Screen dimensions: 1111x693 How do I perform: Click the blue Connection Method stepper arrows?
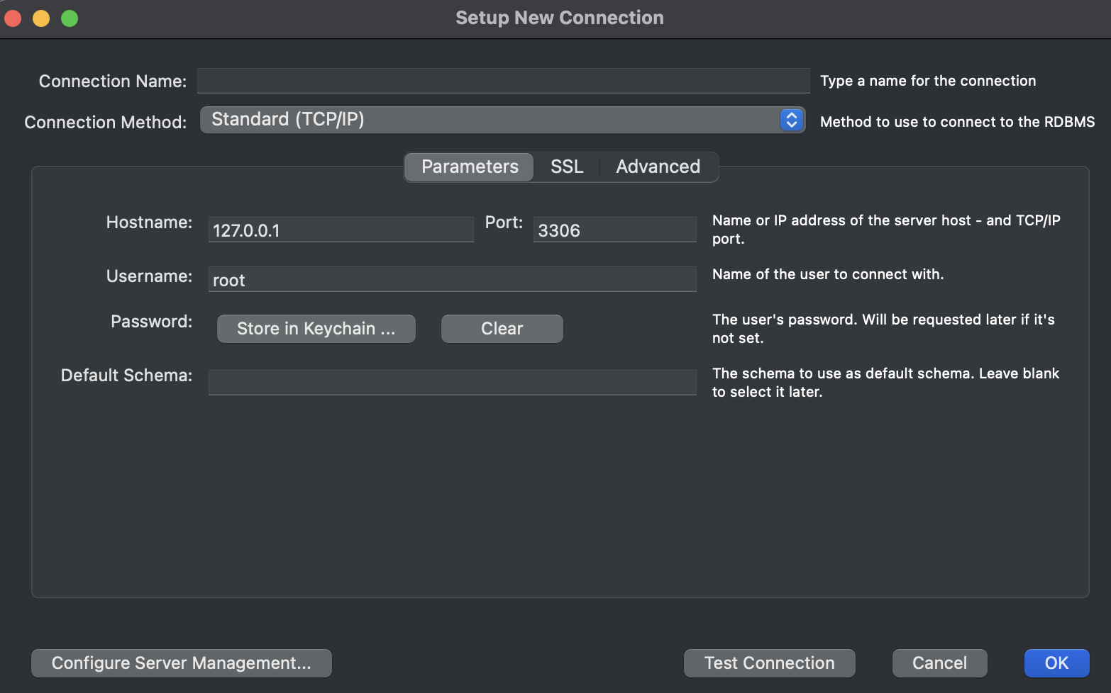point(792,120)
